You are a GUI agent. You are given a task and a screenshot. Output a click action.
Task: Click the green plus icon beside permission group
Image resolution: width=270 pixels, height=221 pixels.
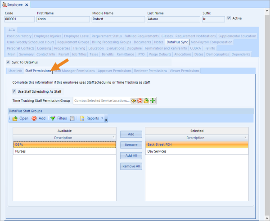pyautogui.click(x=153, y=100)
